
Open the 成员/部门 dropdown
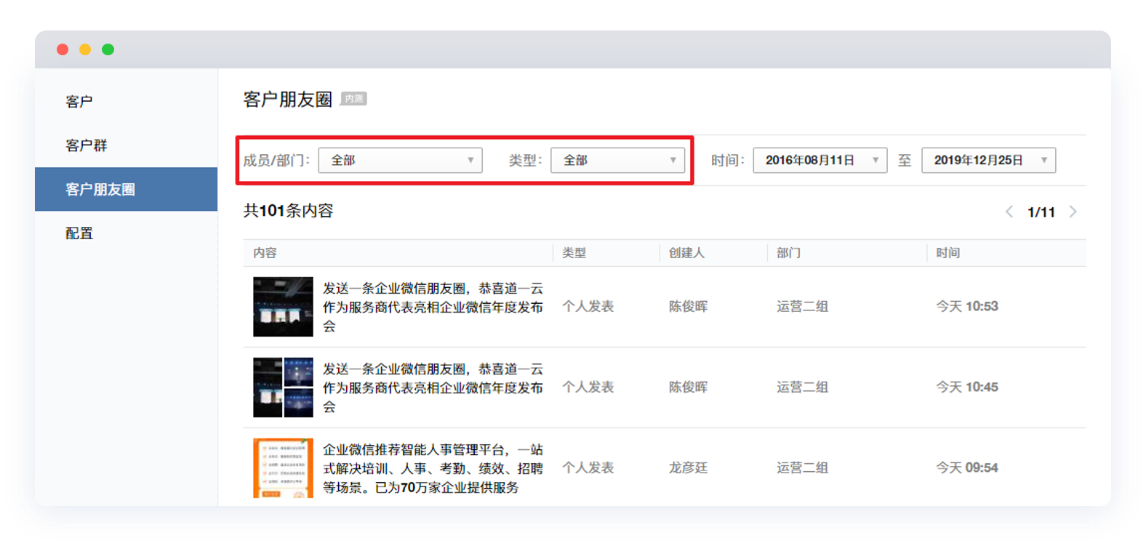coord(400,160)
